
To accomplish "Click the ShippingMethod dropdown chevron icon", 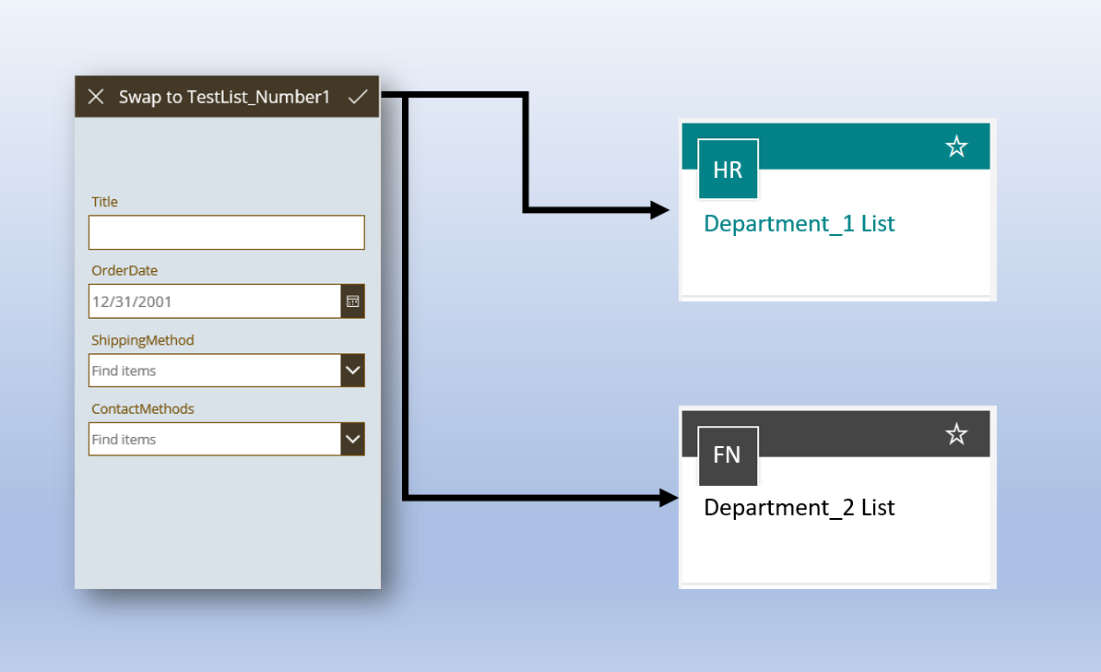I will click(x=352, y=370).
